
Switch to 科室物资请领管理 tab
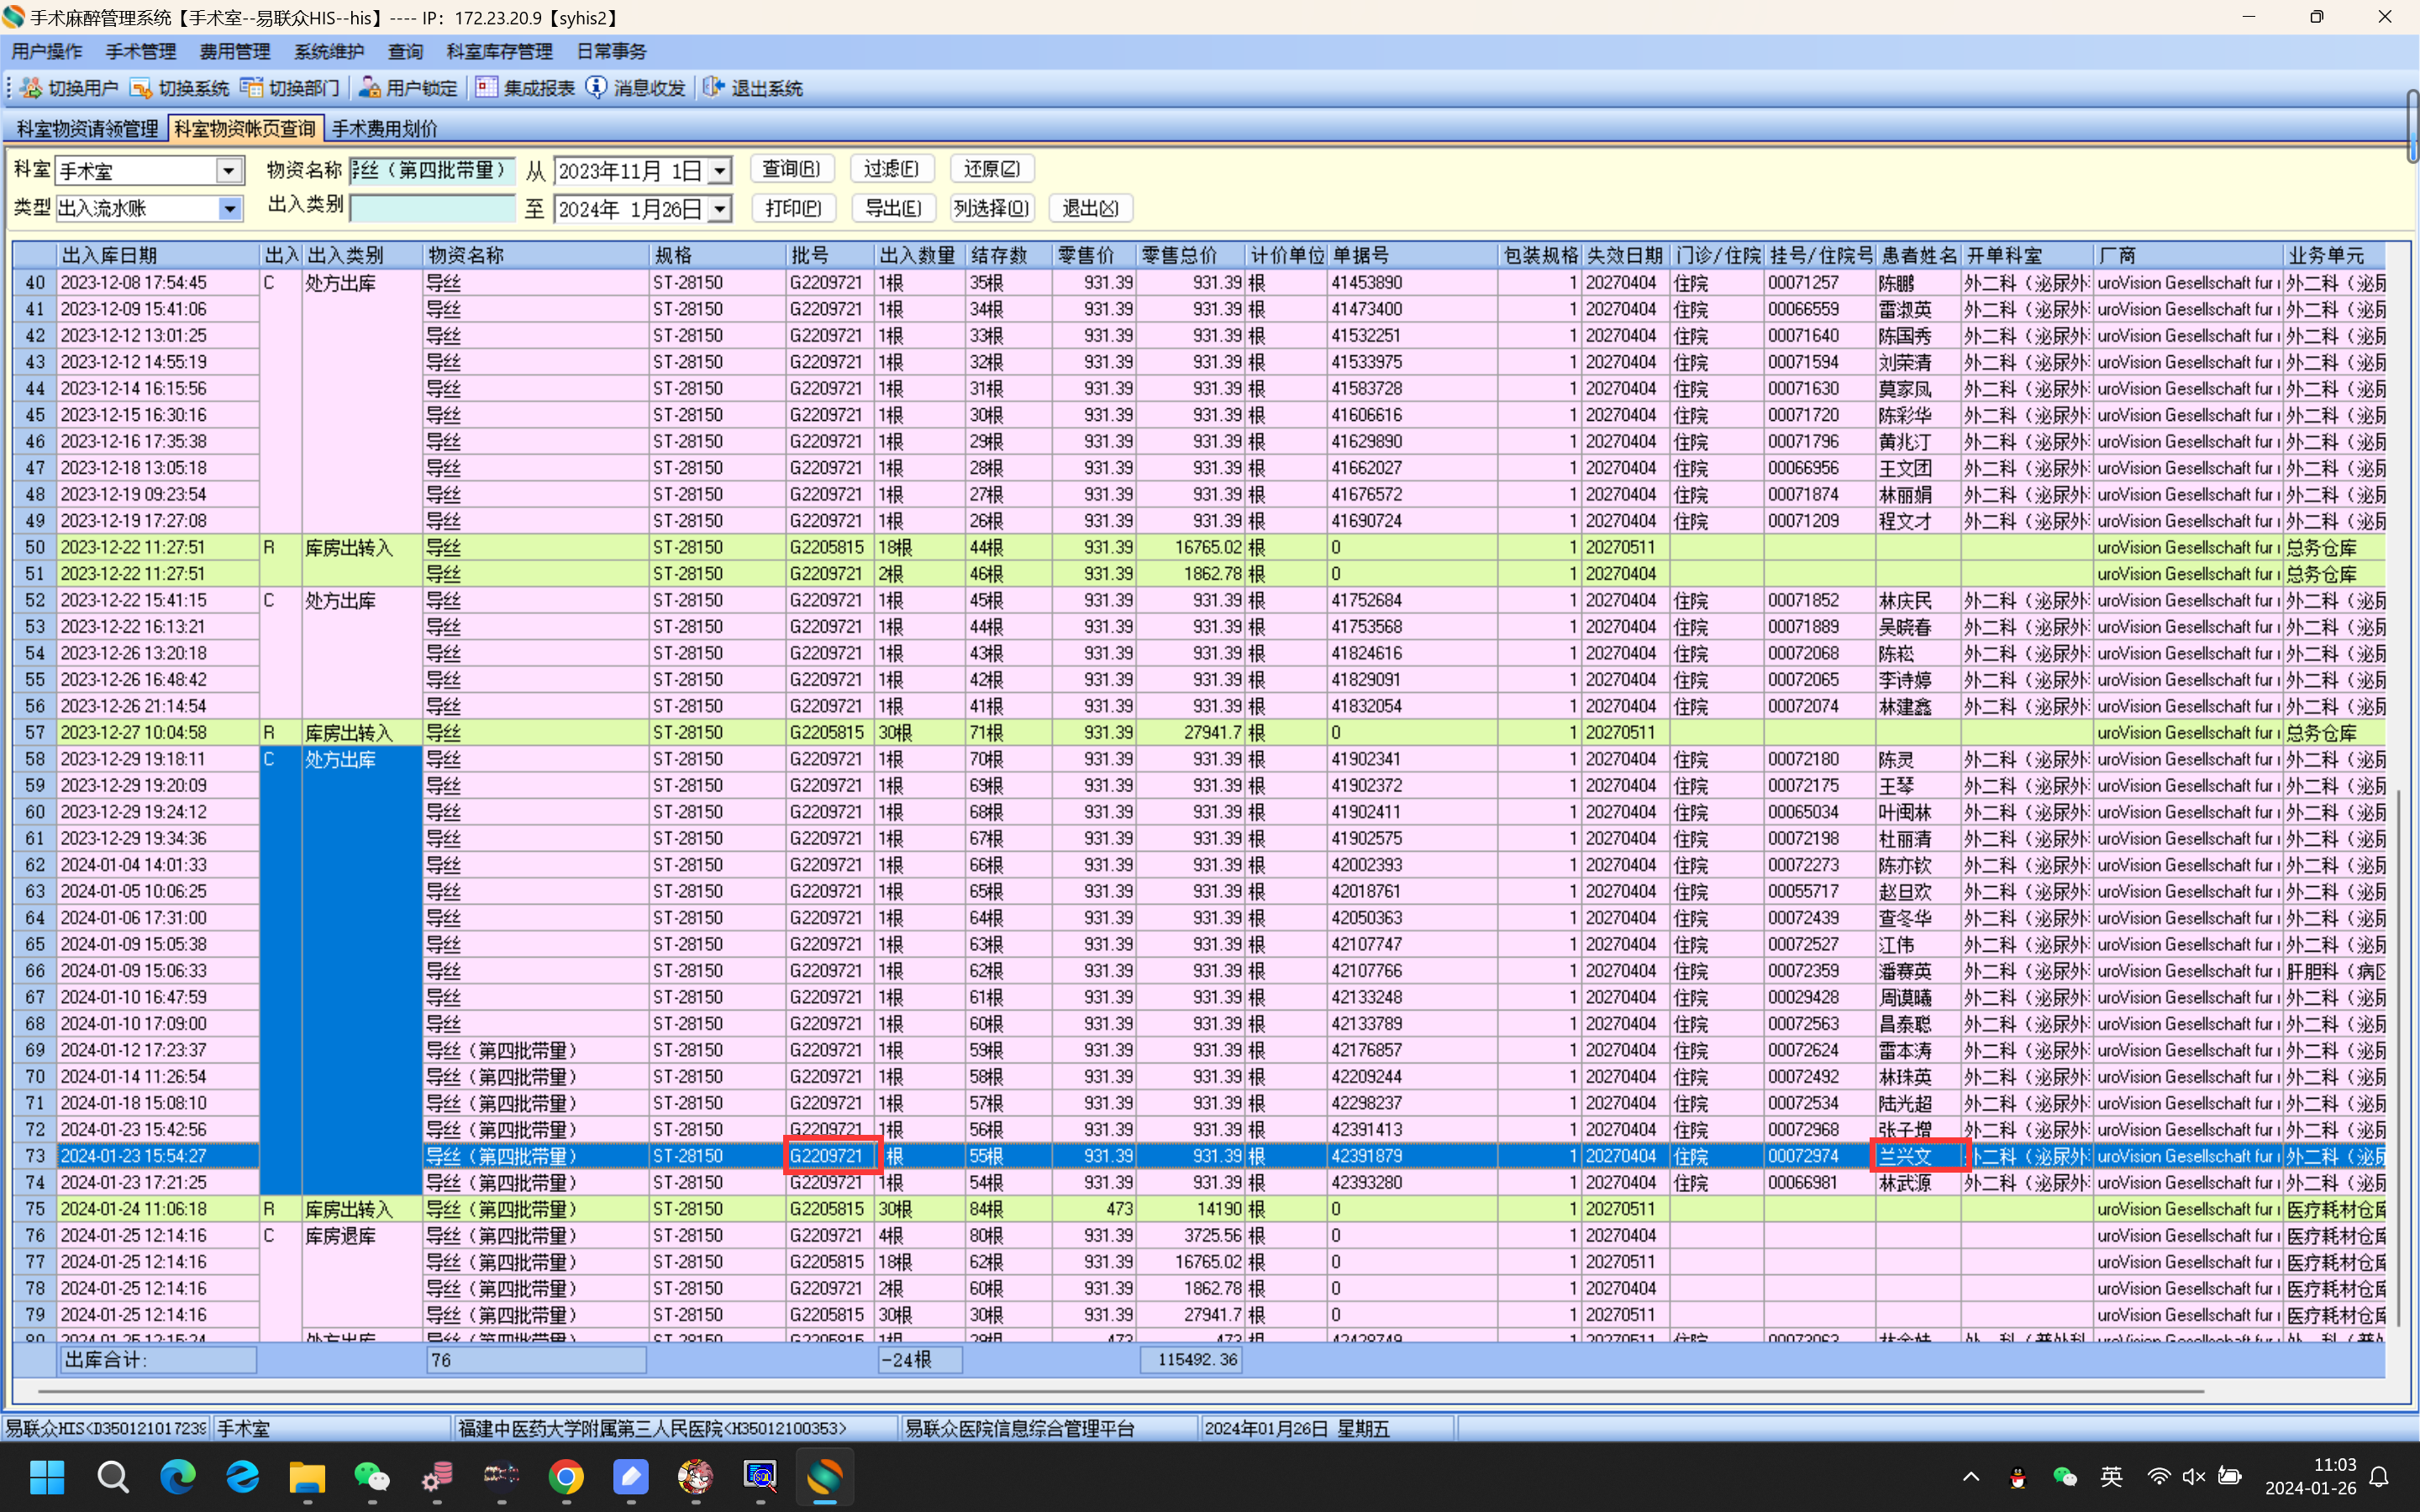pos(87,129)
